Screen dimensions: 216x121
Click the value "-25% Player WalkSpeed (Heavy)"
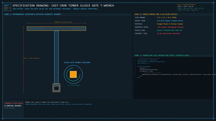[x=170, y=27]
